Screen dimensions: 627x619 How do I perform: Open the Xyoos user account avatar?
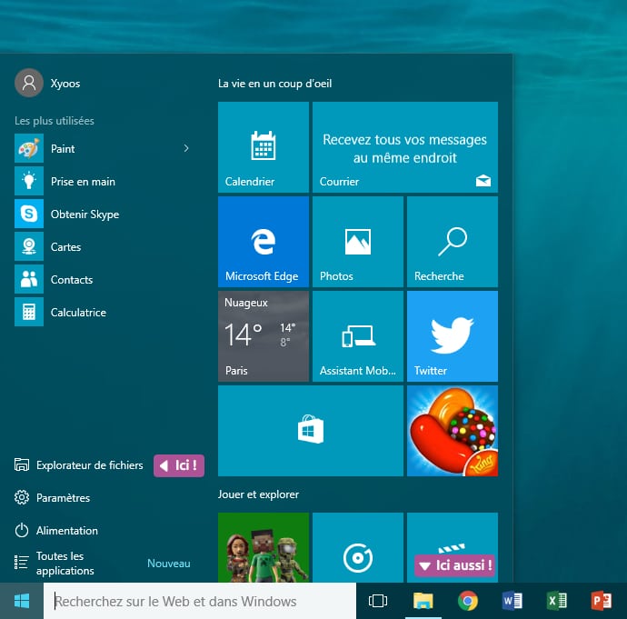(29, 83)
